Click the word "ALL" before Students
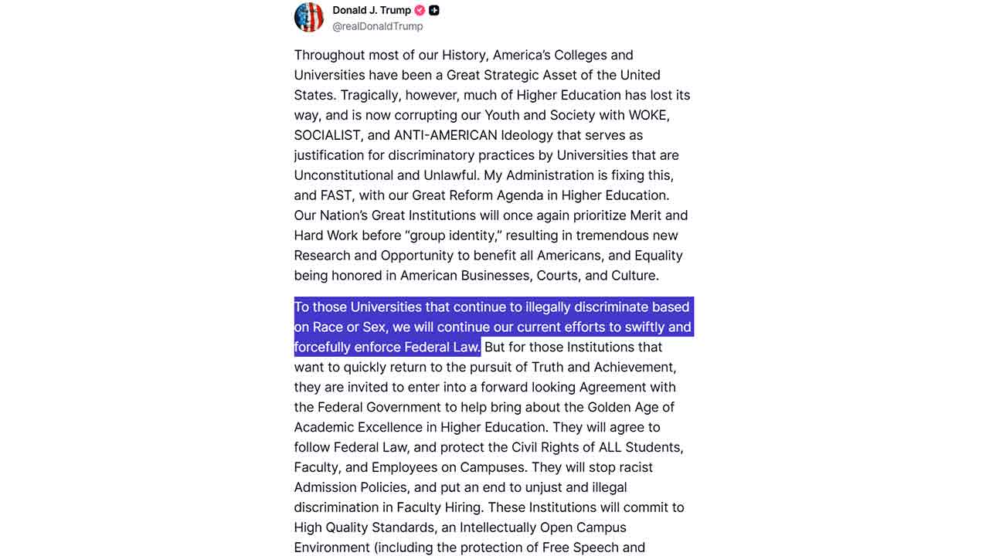Image resolution: width=989 pixels, height=556 pixels. (x=610, y=447)
